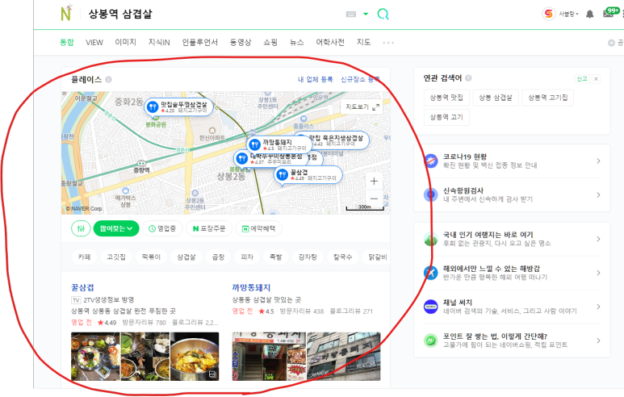The image size is (624, 397).
Task: Select the 감자탕 category chip
Action: (x=308, y=257)
